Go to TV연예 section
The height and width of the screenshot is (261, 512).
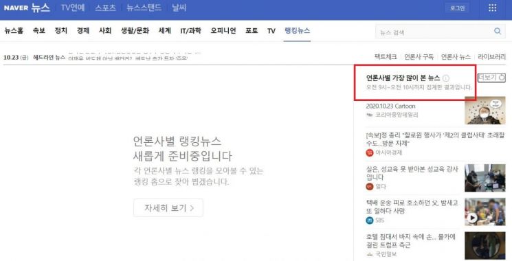(72, 8)
